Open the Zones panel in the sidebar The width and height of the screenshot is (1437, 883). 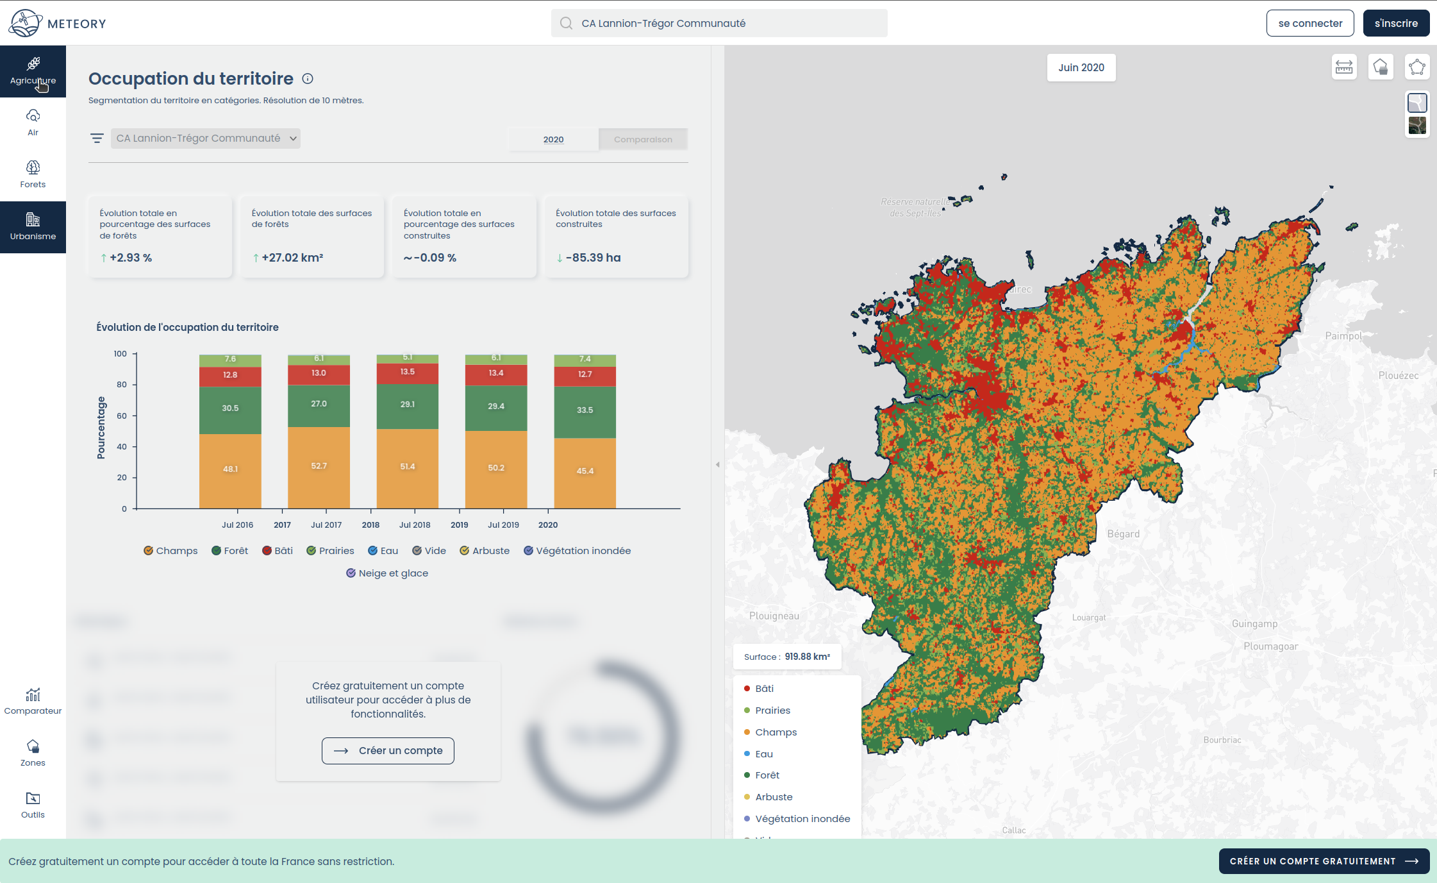pos(33,753)
